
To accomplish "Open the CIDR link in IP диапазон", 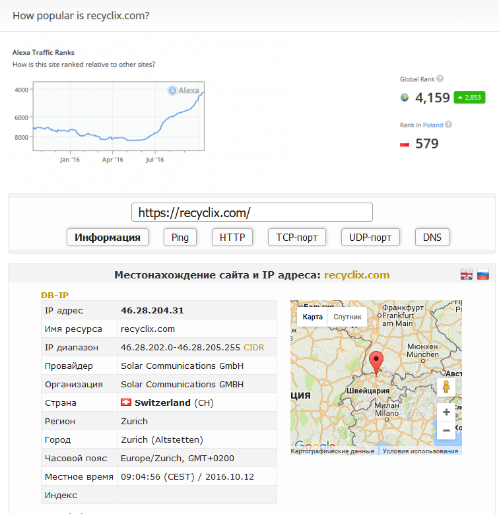I will coord(253,348).
